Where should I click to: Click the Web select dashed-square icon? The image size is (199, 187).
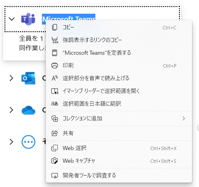click(55, 148)
